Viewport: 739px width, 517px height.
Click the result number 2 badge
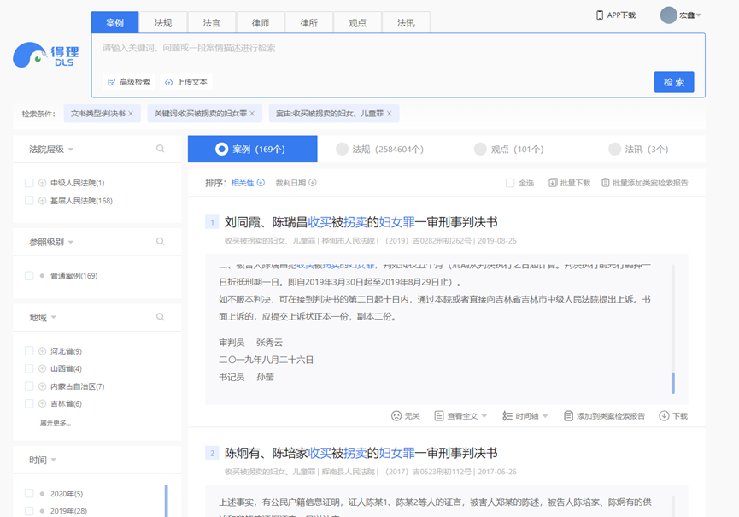click(212, 453)
